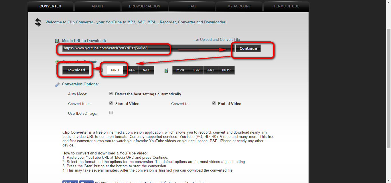Click the Use ID3 v2 Tags label
This screenshot has width=391, height=183.
click(83, 114)
